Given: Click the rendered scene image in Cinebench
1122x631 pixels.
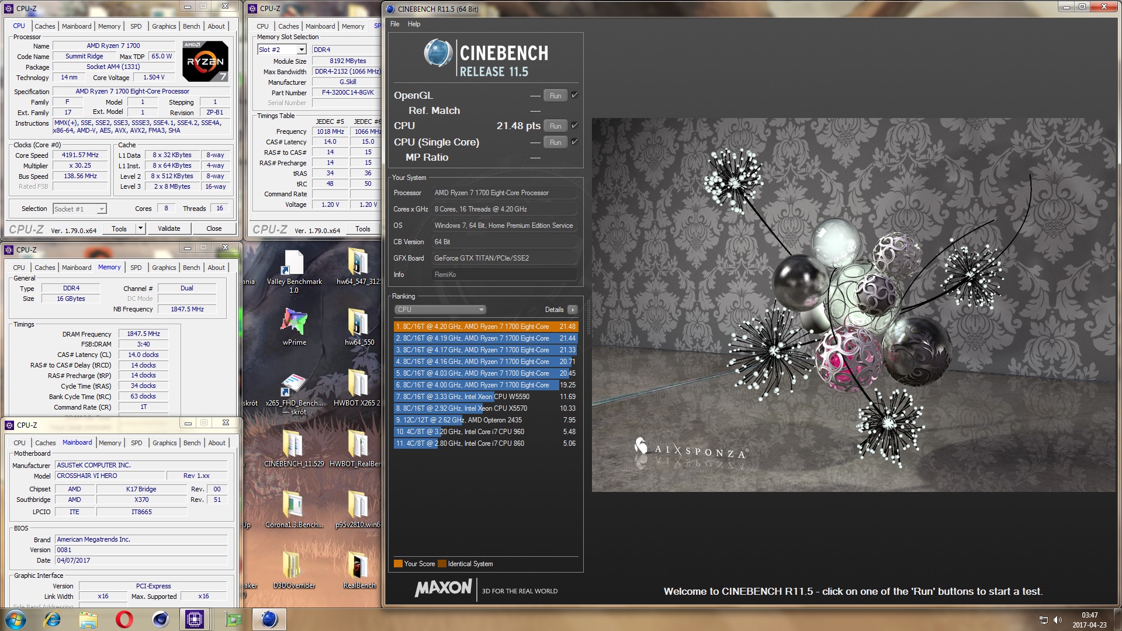Looking at the screenshot, I should point(853,305).
